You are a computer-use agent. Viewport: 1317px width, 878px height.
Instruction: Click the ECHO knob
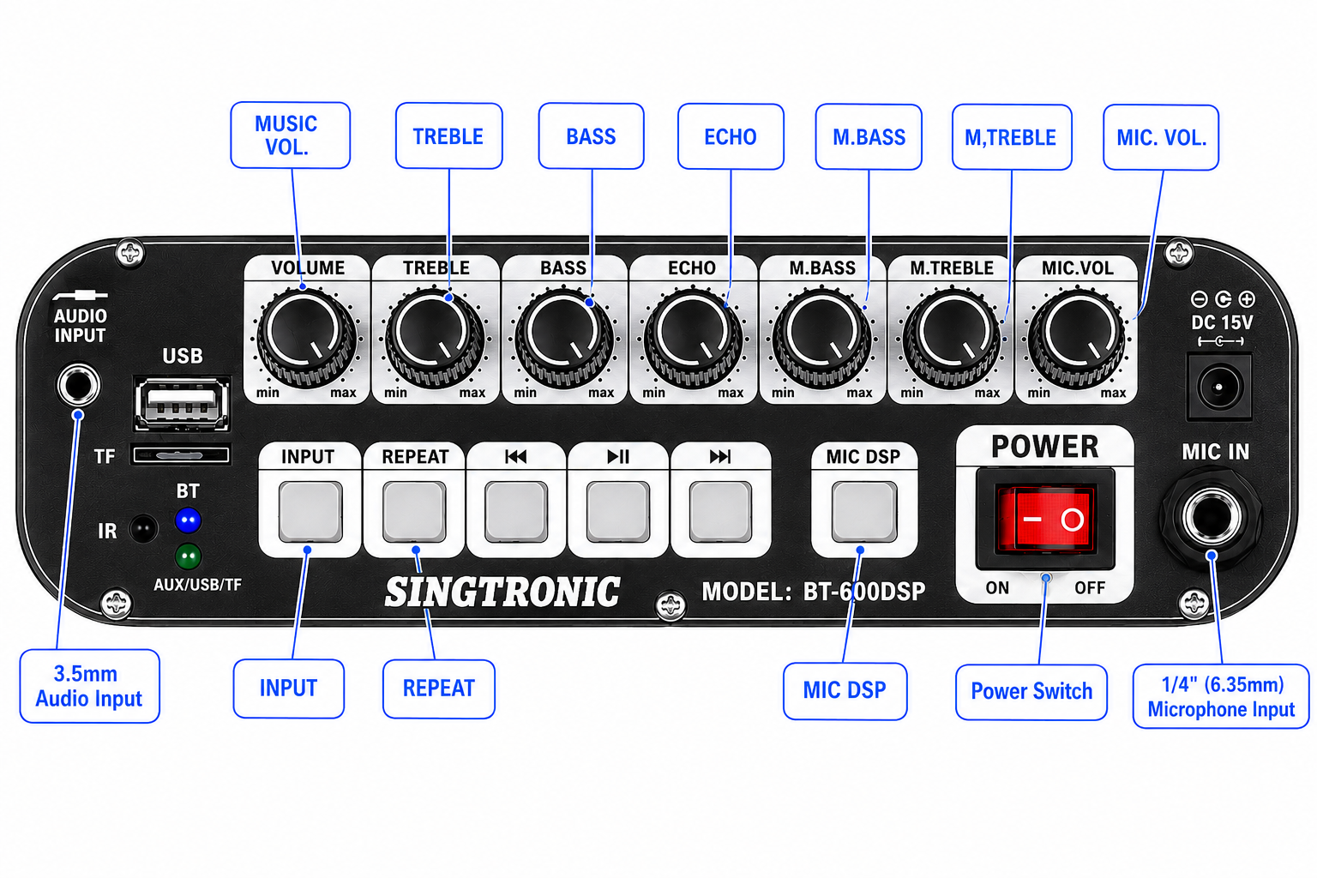pyautogui.click(x=693, y=336)
